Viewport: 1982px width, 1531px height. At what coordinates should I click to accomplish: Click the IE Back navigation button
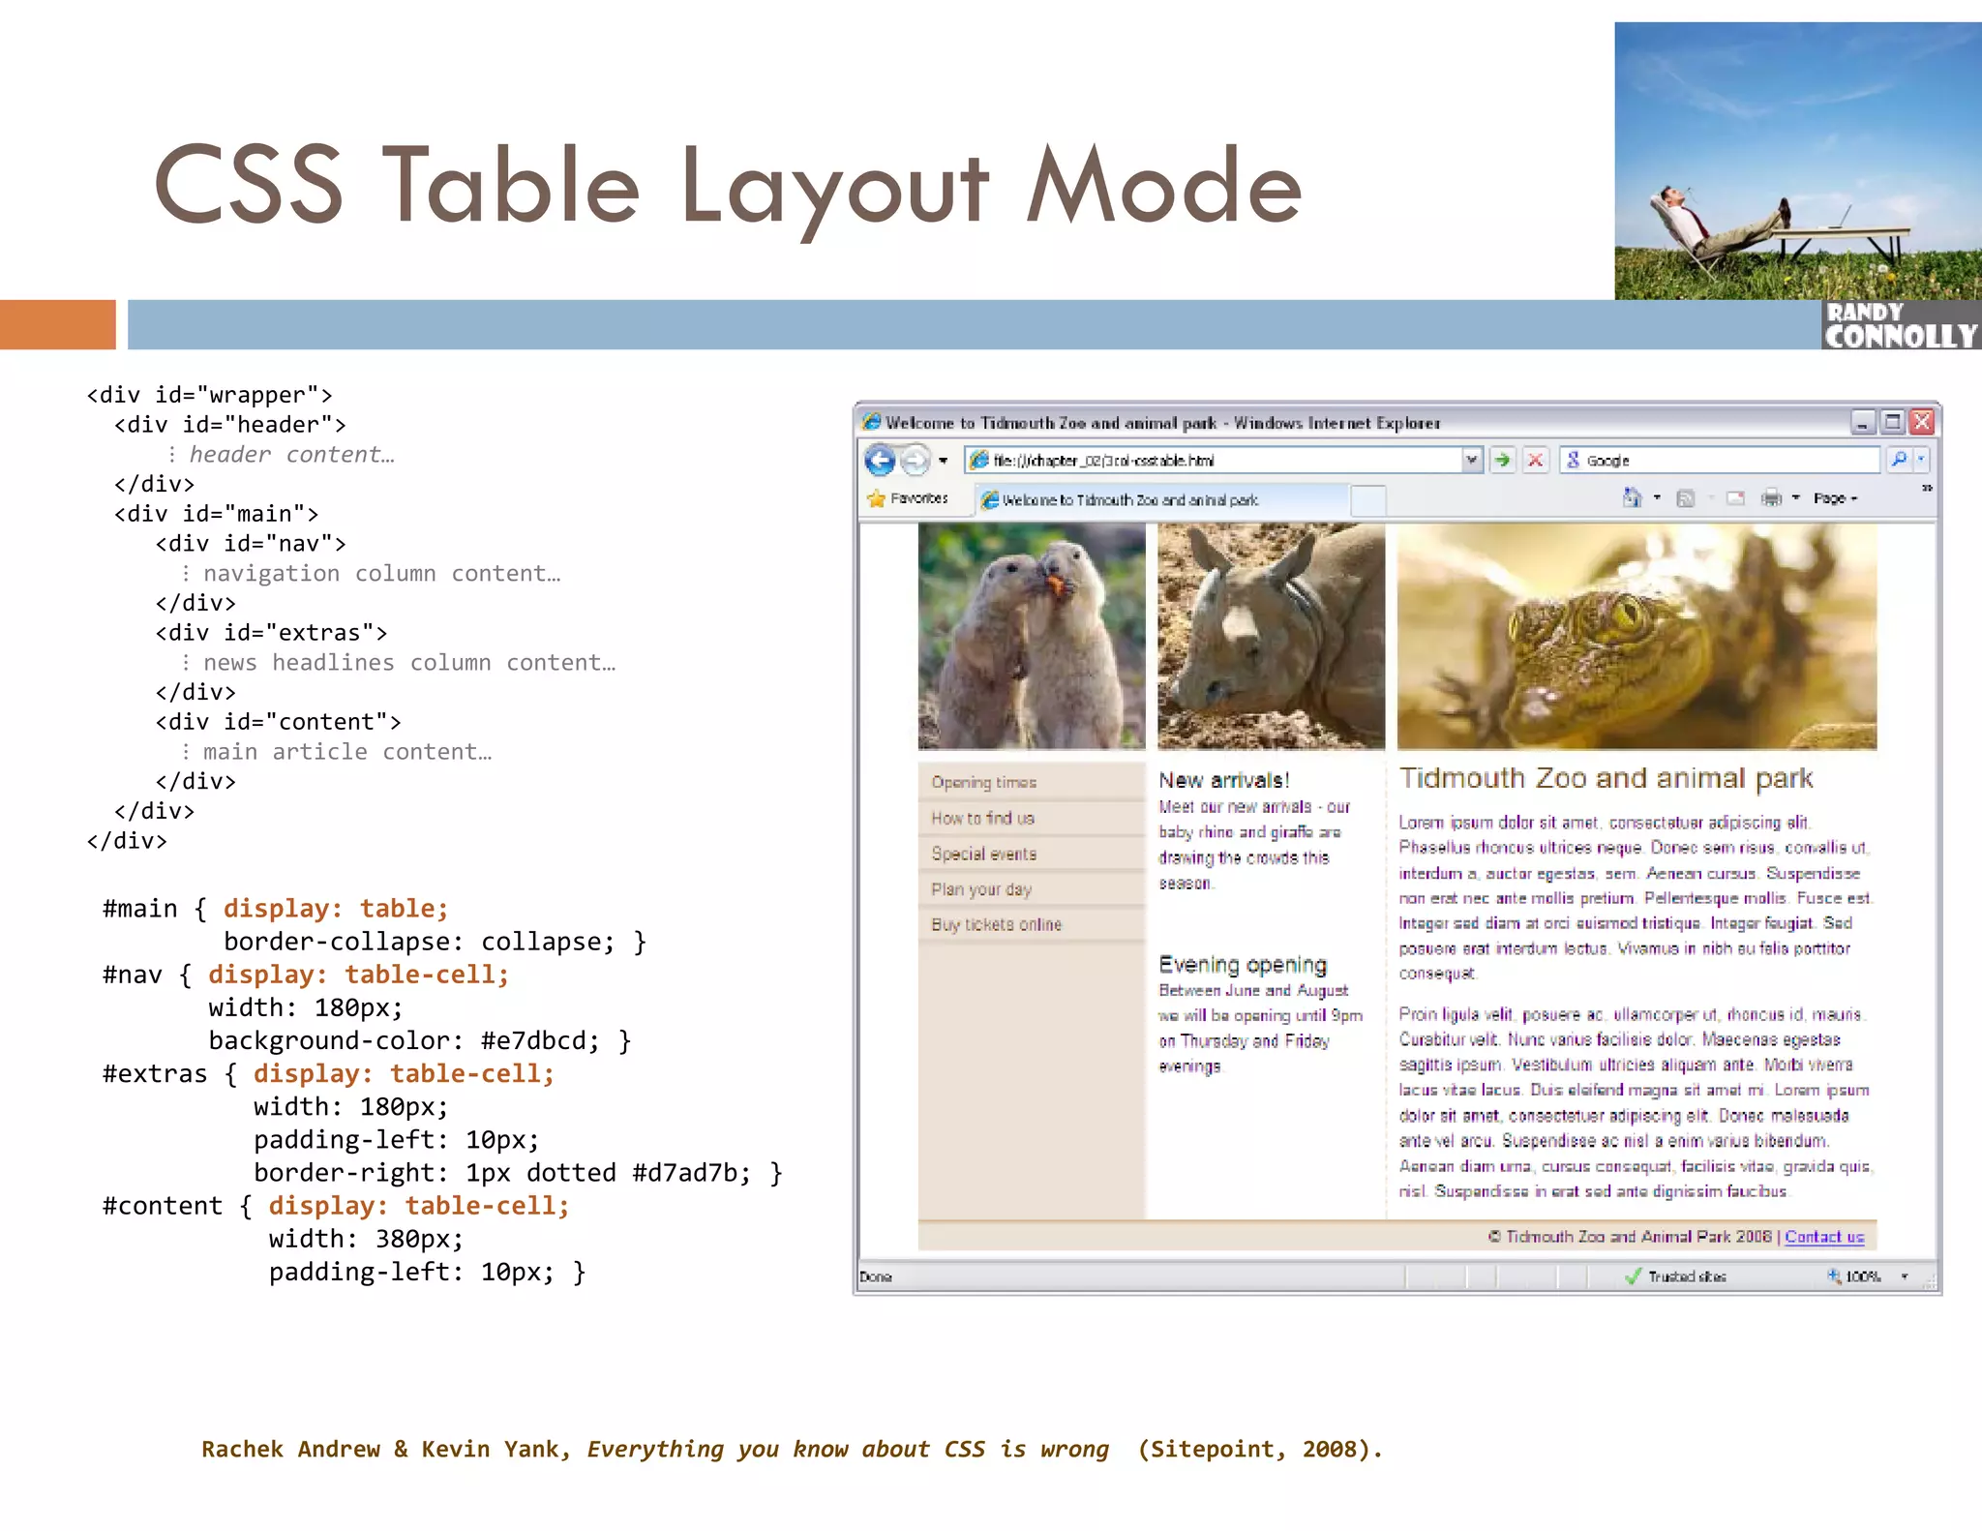pyautogui.click(x=880, y=460)
